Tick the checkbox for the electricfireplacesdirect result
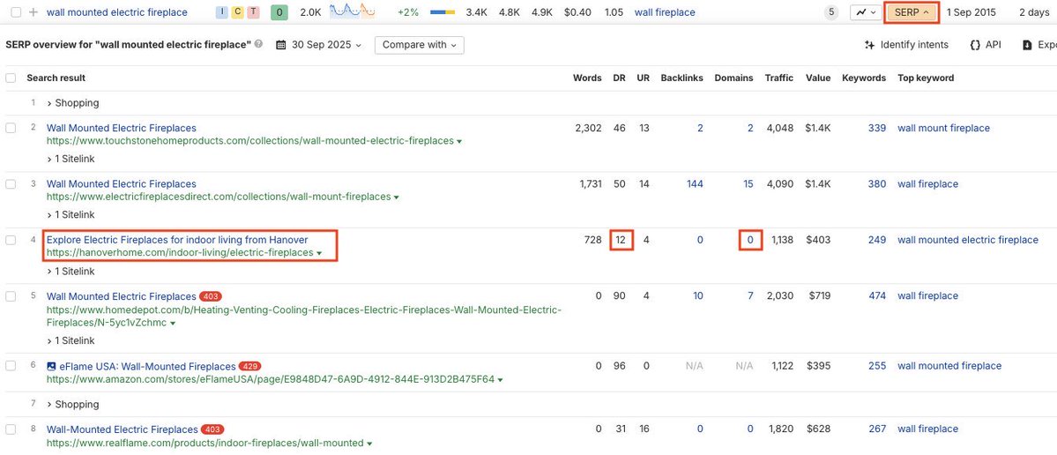Image resolution: width=1057 pixels, height=455 pixels. [11, 184]
